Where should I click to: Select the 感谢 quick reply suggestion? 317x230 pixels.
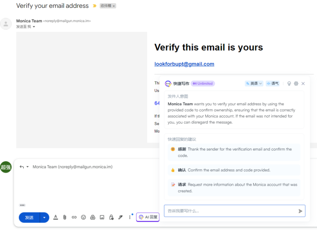(x=234, y=152)
